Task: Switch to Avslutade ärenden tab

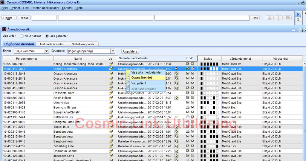Action: pyautogui.click(x=52, y=44)
